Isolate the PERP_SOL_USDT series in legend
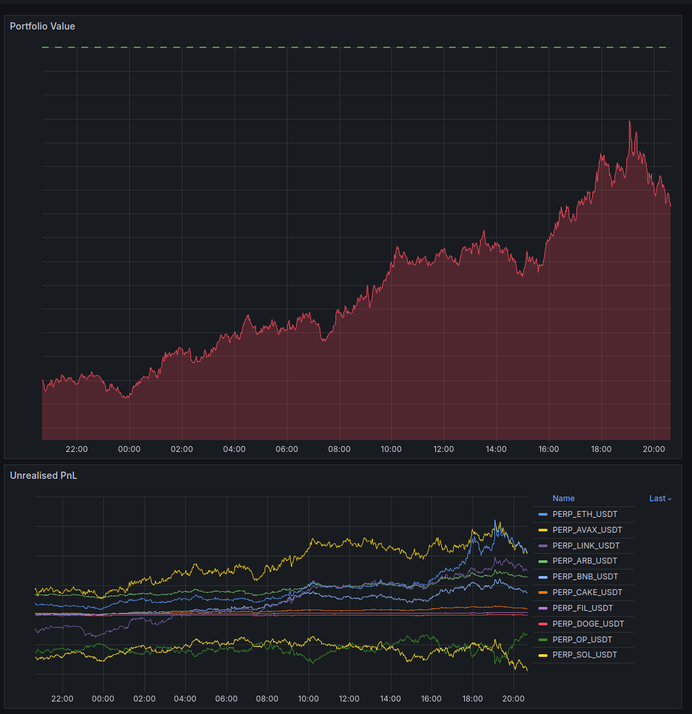Viewport: 692px width, 714px height. [x=584, y=655]
